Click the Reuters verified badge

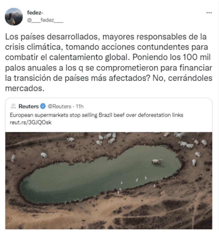point(43,106)
